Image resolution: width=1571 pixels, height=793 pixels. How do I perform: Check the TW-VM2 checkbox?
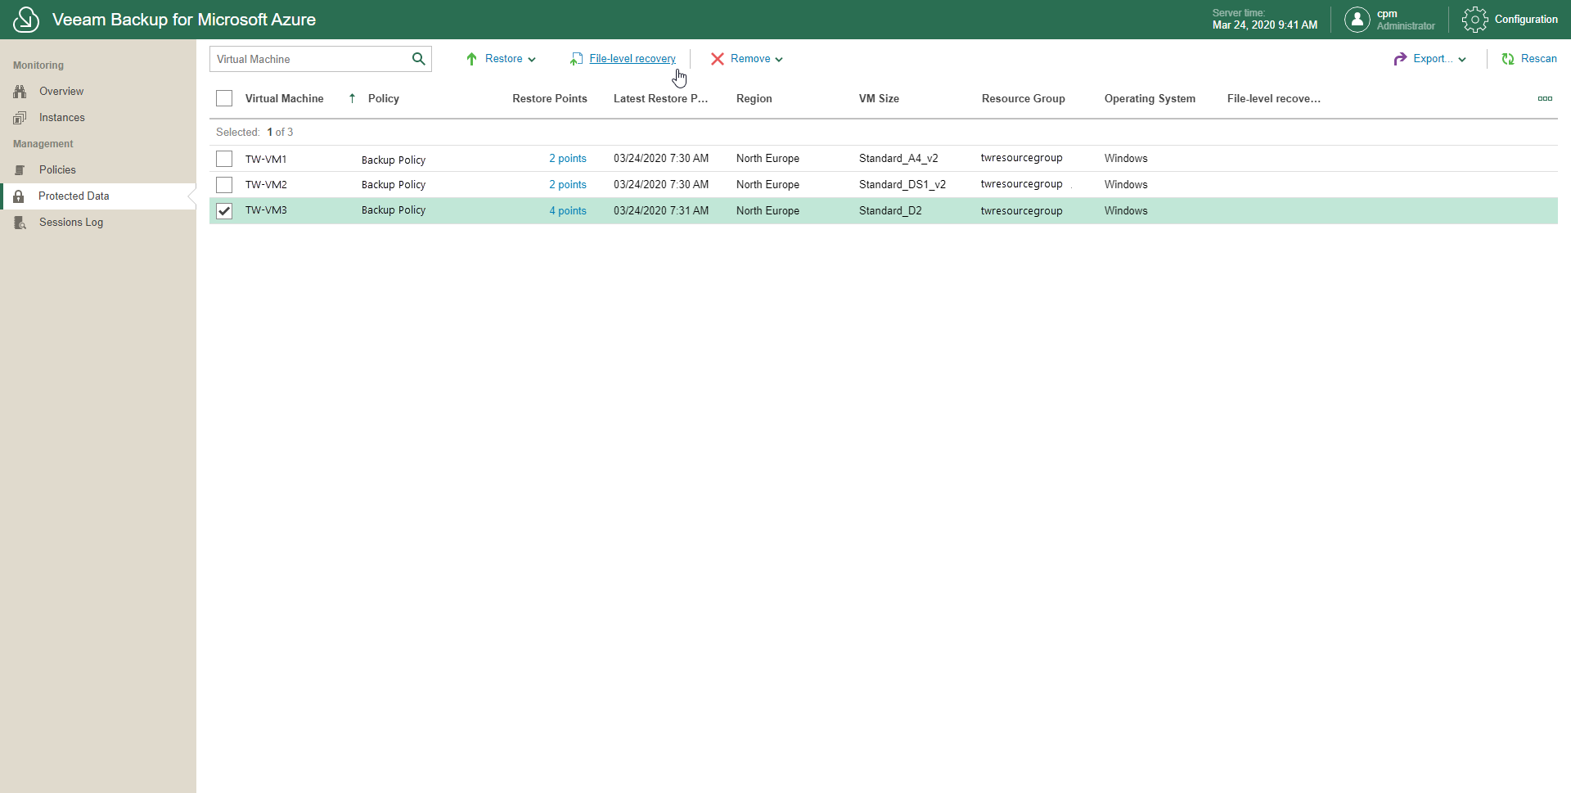coord(224,185)
